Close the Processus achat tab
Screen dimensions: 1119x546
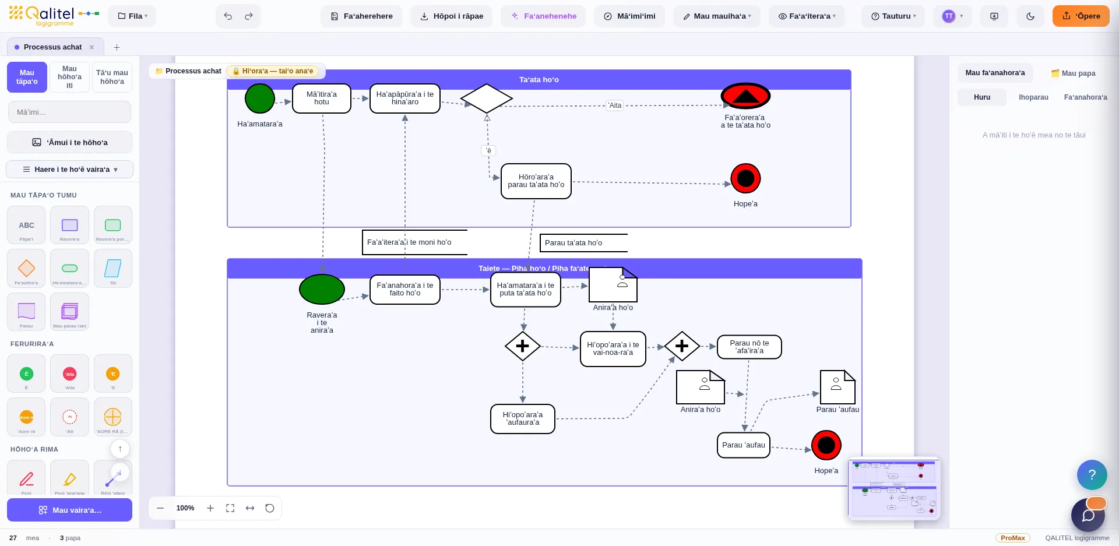92,47
